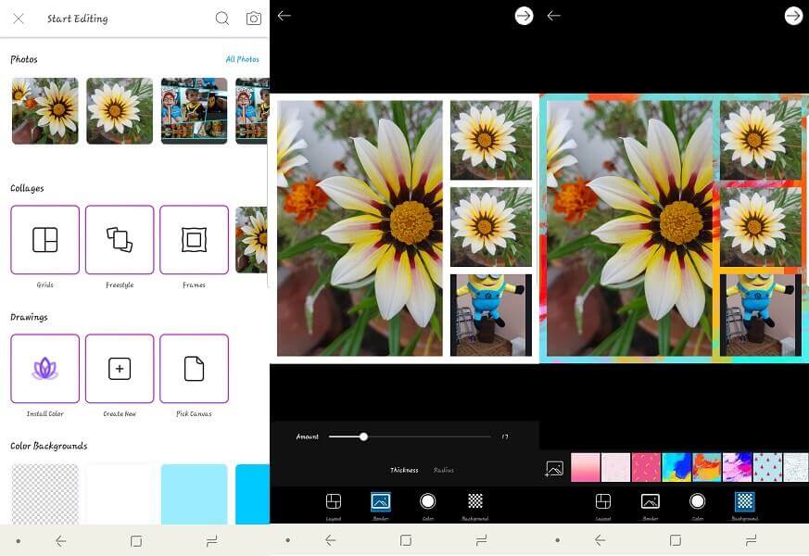Tap Create New drawing

[120, 368]
